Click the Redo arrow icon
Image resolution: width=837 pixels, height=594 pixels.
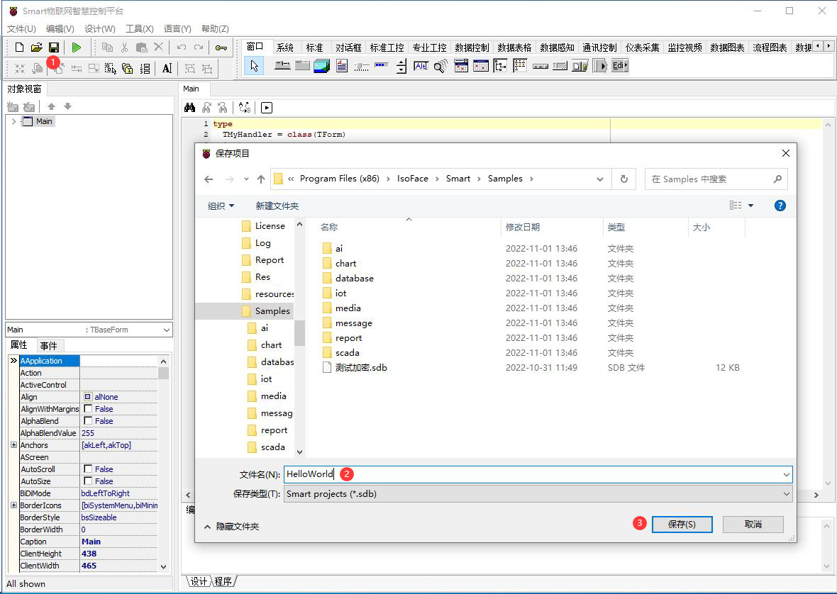(199, 47)
